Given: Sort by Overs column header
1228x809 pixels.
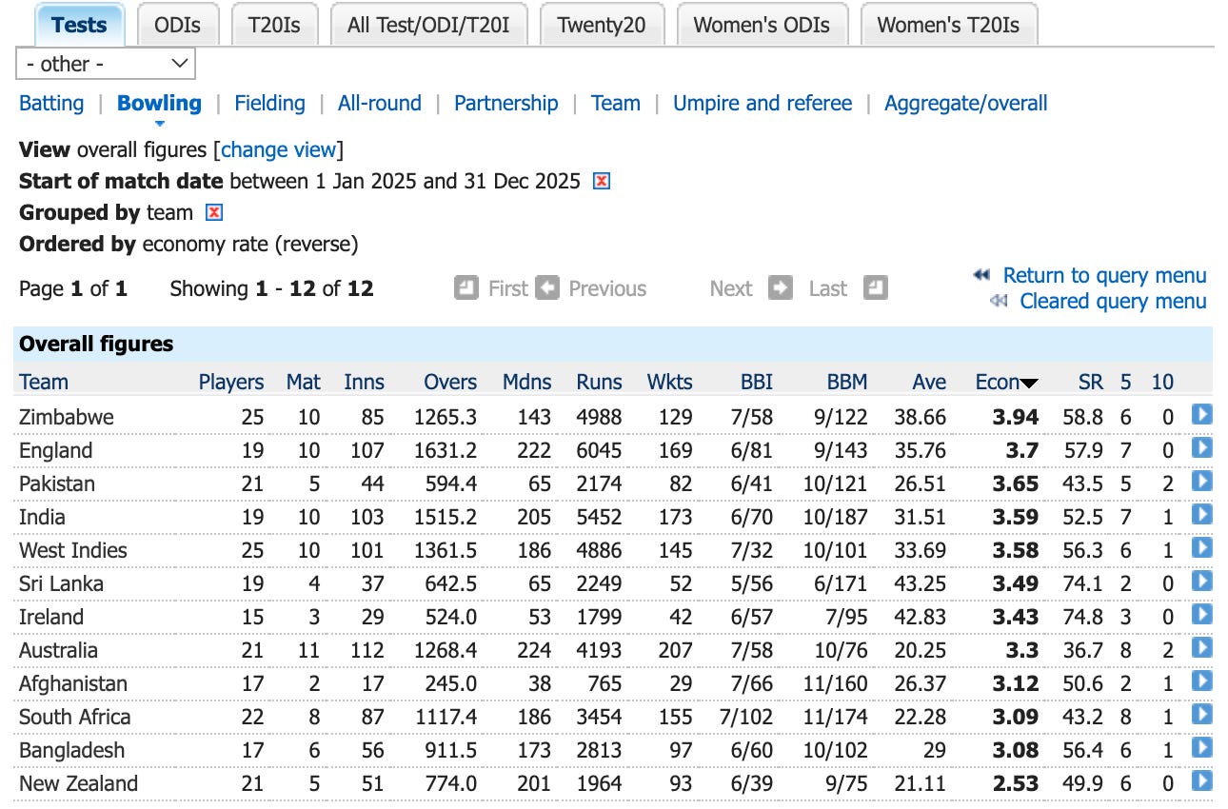Looking at the screenshot, I should 450,383.
